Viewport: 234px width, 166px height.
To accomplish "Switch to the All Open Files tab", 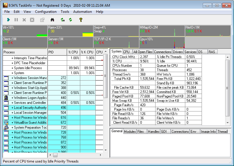I will 143,52.
